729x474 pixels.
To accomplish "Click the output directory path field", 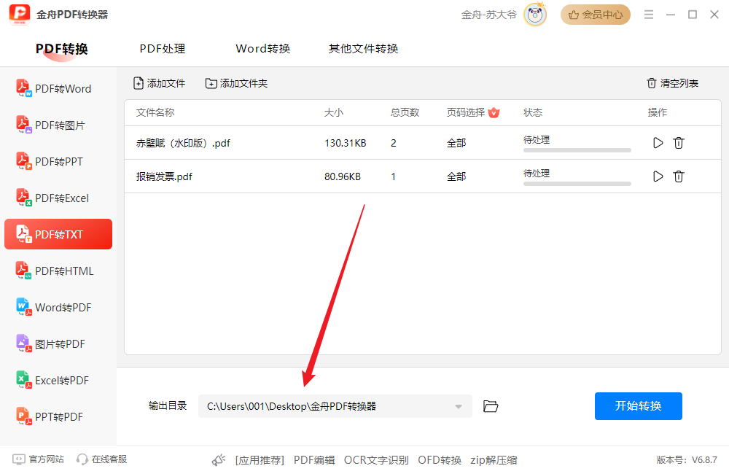I will pyautogui.click(x=335, y=406).
